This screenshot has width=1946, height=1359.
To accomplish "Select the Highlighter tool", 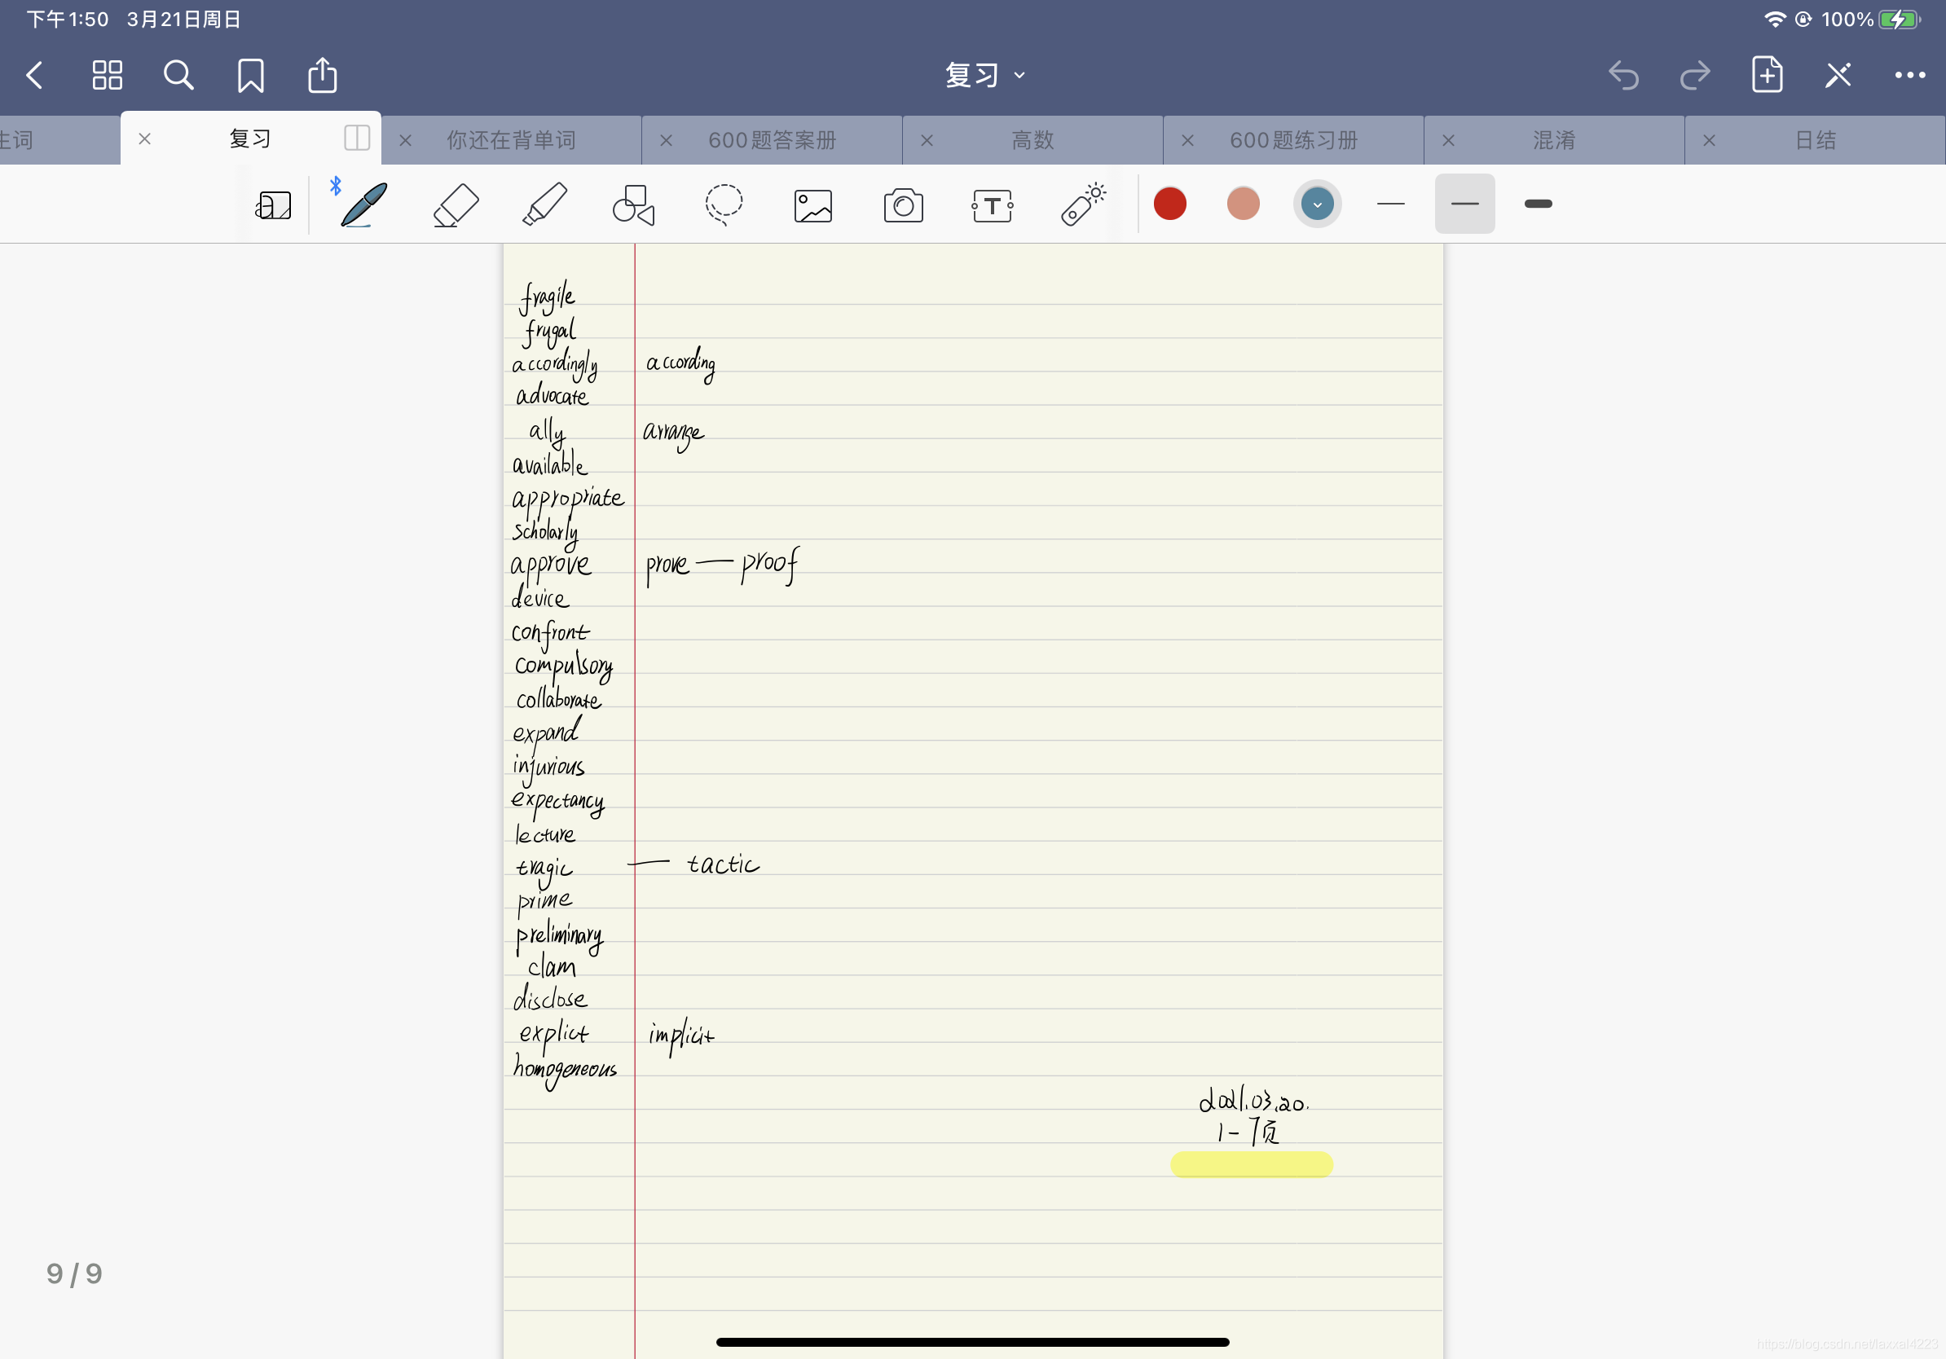I will coord(545,205).
